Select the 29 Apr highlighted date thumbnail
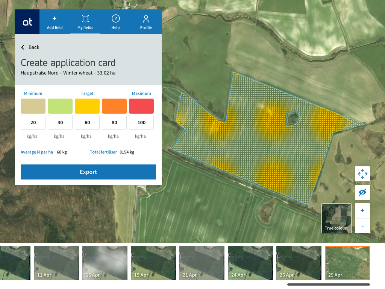The height and width of the screenshot is (289, 385). (x=347, y=263)
